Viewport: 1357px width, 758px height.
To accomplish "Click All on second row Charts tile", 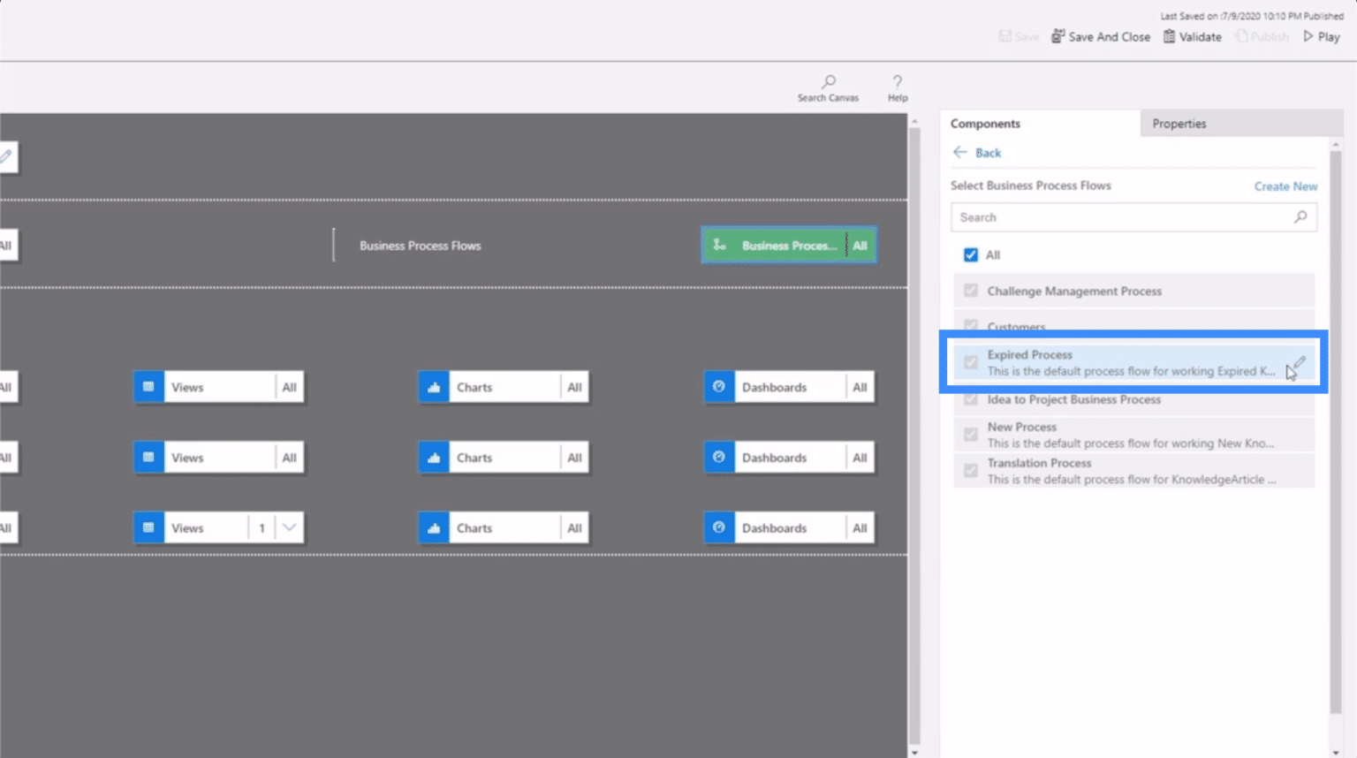I will point(574,458).
